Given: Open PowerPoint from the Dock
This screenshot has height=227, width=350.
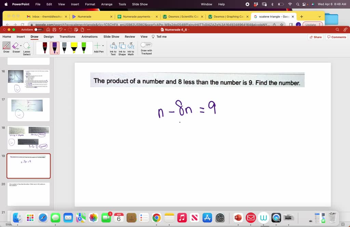Looking at the screenshot, I should [238, 217].
